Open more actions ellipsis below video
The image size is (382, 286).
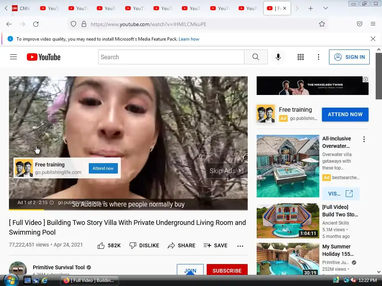pyautogui.click(x=240, y=246)
